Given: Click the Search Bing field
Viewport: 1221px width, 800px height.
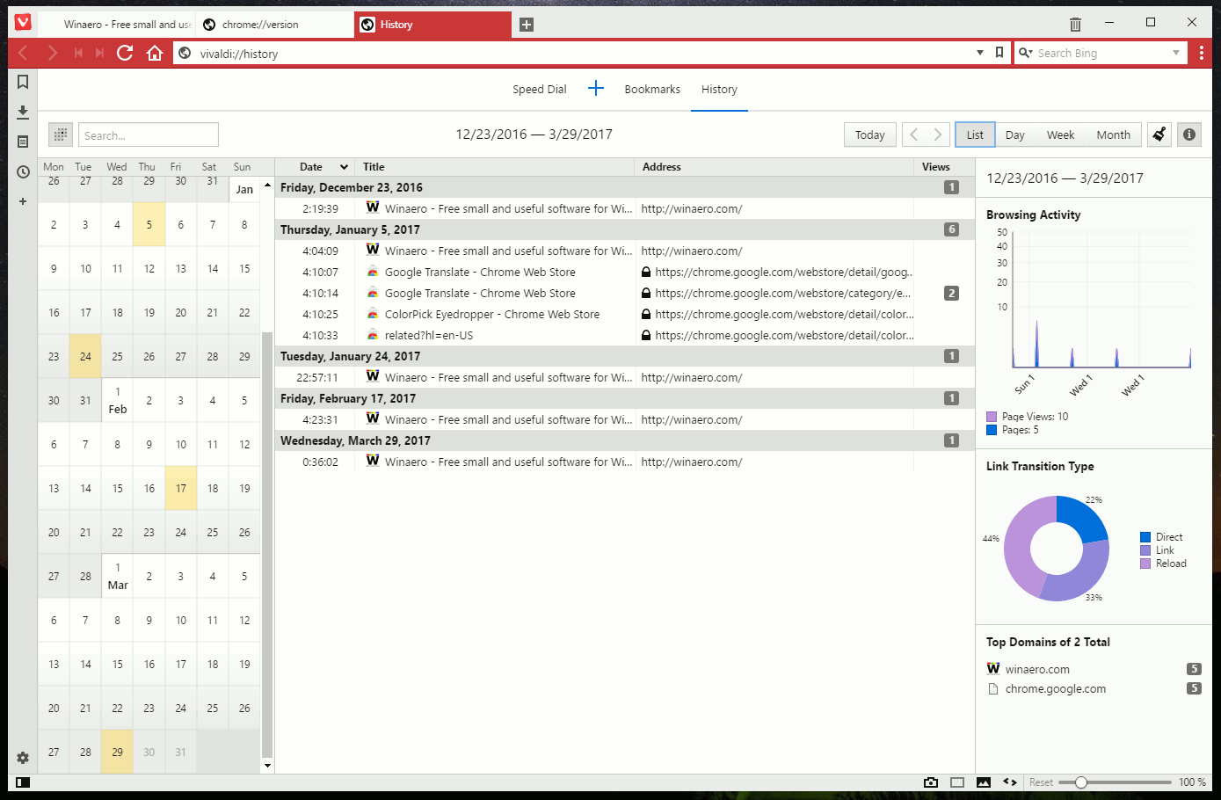Looking at the screenshot, I should (1101, 53).
